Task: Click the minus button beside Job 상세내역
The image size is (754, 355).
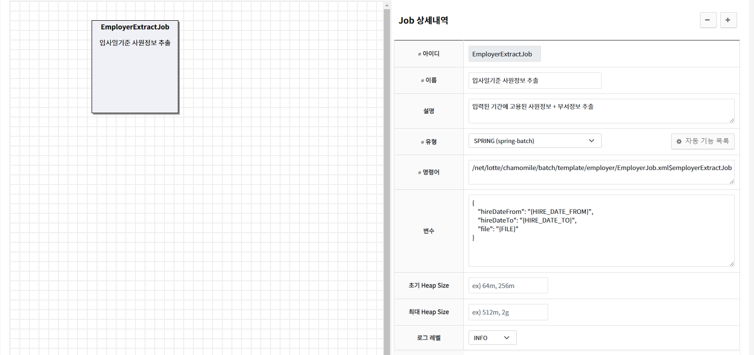Action: point(708,20)
